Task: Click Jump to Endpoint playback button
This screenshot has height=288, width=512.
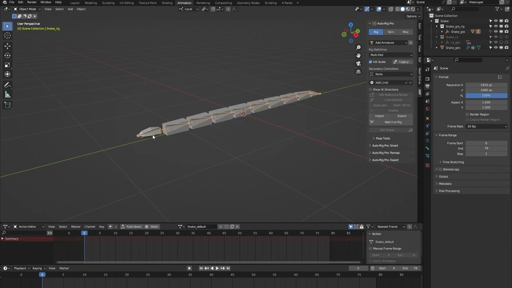Action: pos(228,268)
